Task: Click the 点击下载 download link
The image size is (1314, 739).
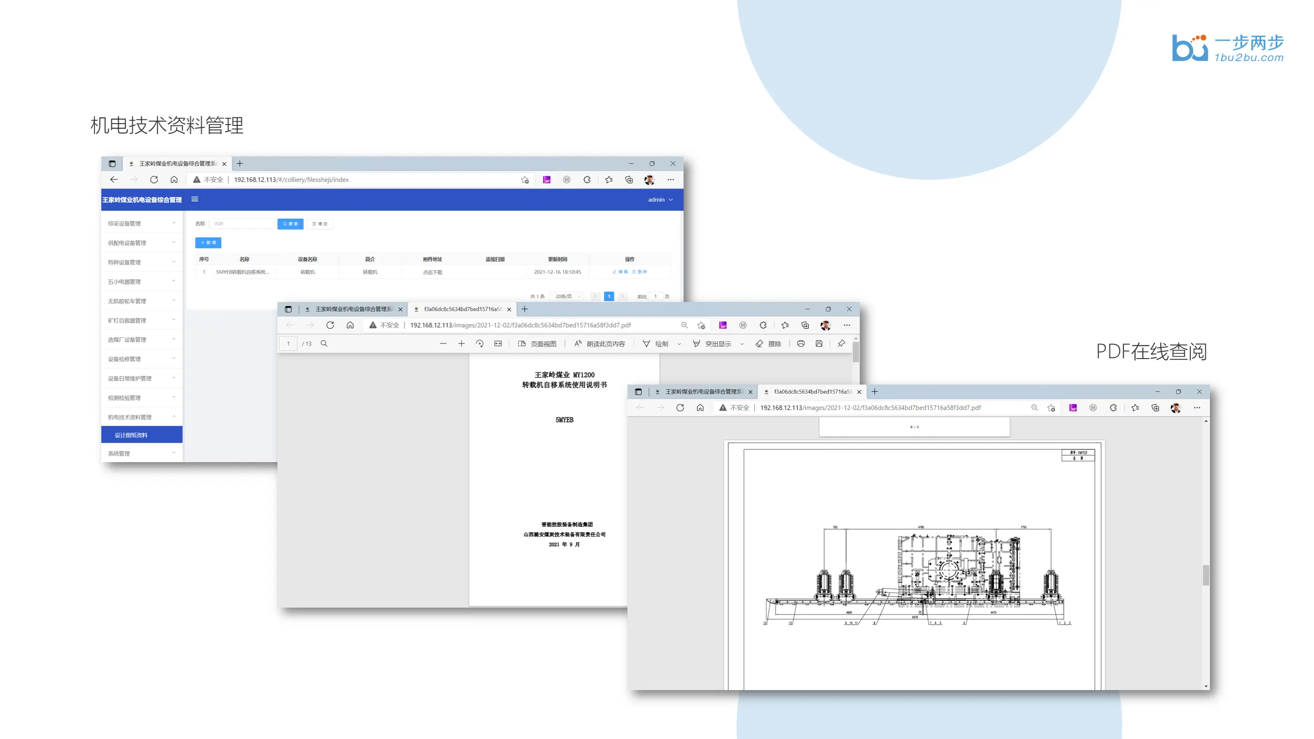Action: 432,272
